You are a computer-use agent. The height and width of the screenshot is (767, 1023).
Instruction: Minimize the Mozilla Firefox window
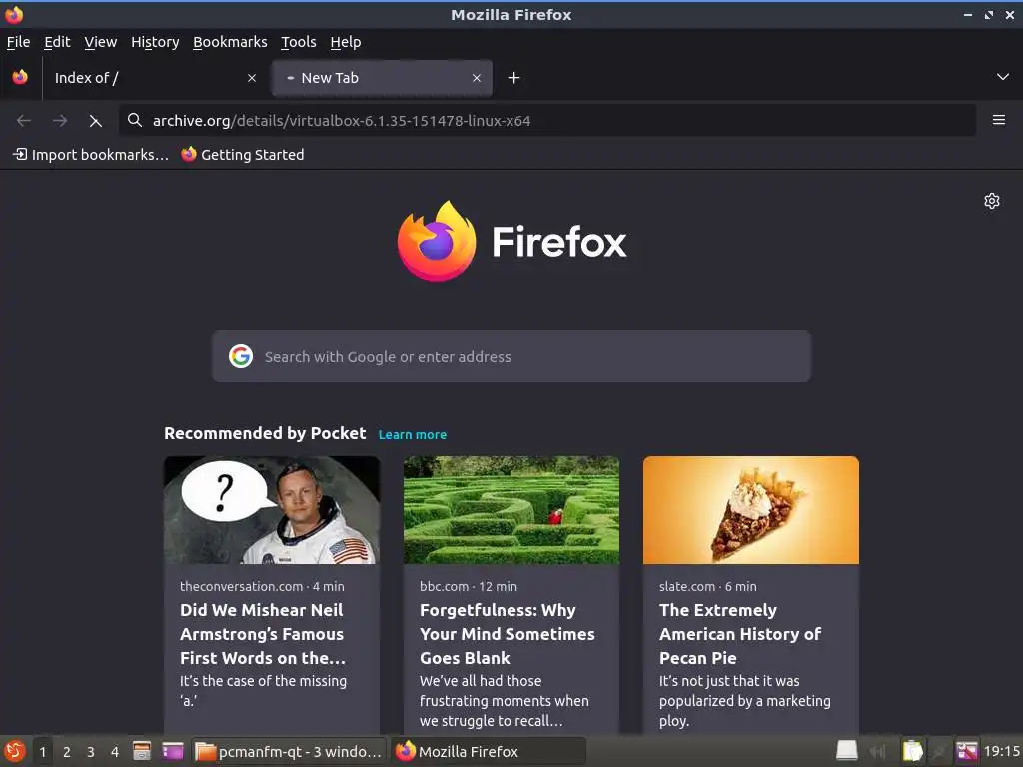968,14
